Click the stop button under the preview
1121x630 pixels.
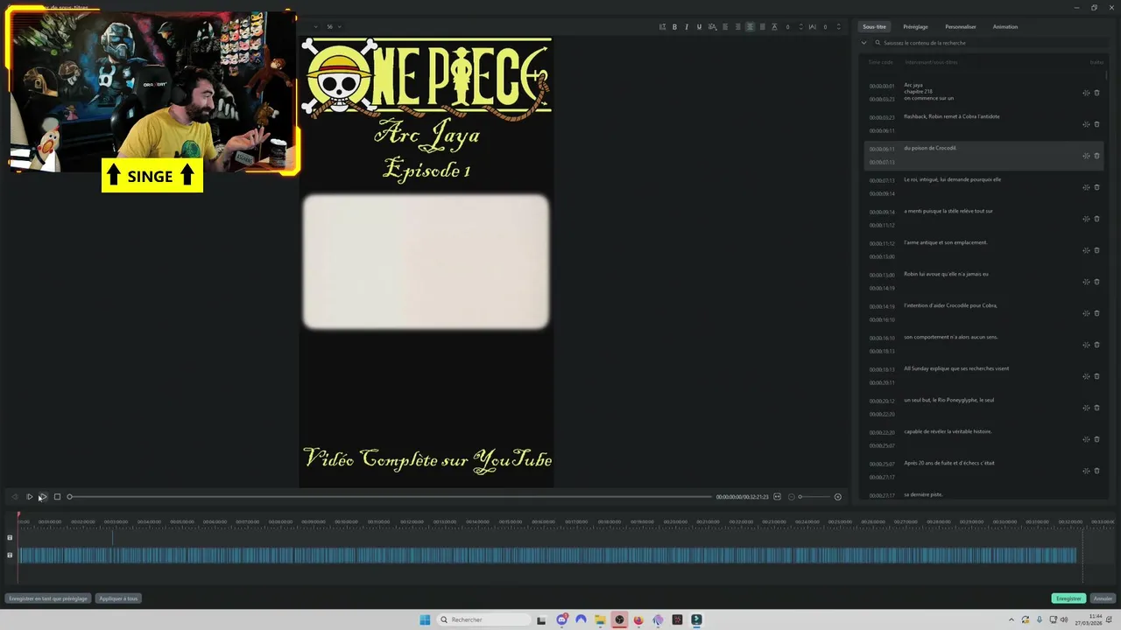click(x=57, y=497)
